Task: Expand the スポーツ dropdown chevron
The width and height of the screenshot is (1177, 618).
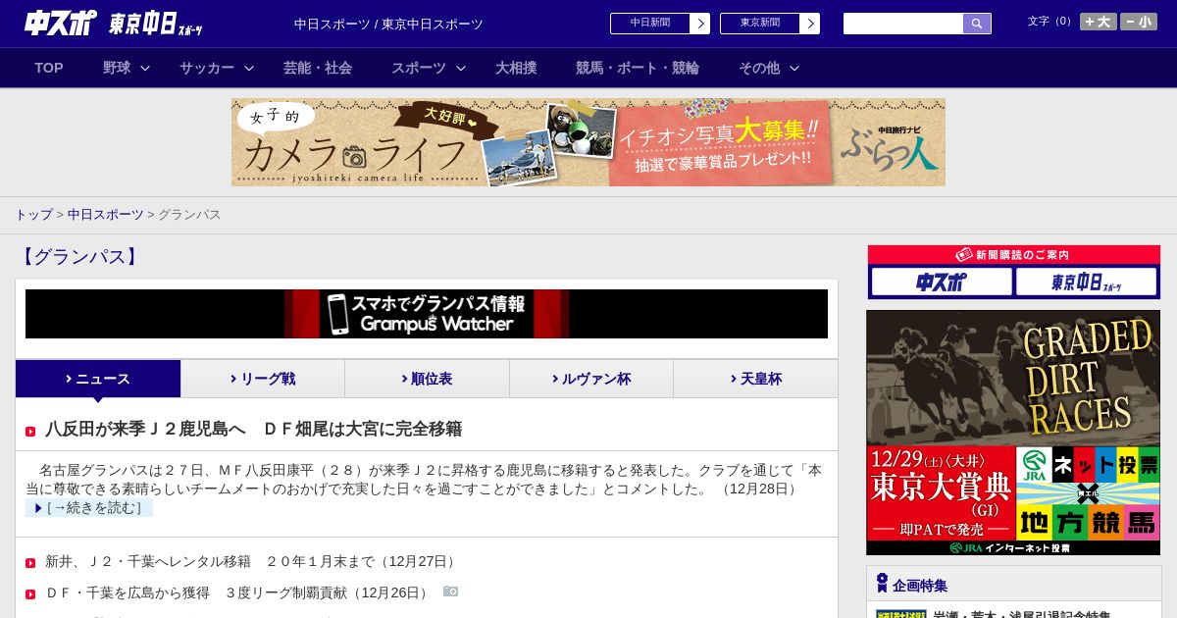Action: tap(461, 68)
